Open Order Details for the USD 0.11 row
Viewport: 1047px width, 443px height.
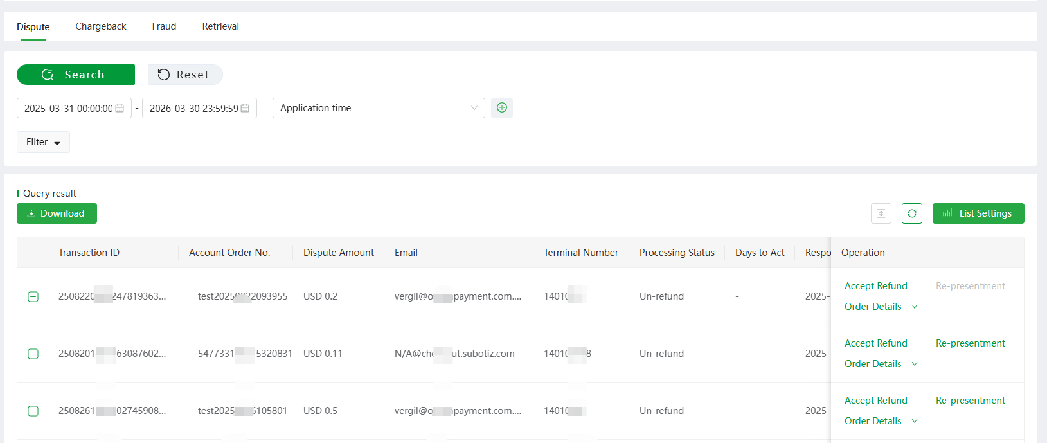[873, 364]
